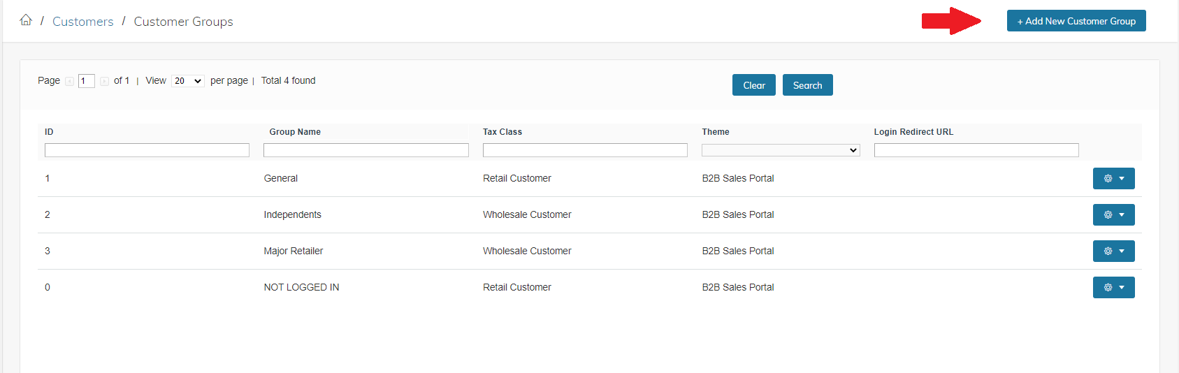Focus the Group Name filter field

(366, 150)
